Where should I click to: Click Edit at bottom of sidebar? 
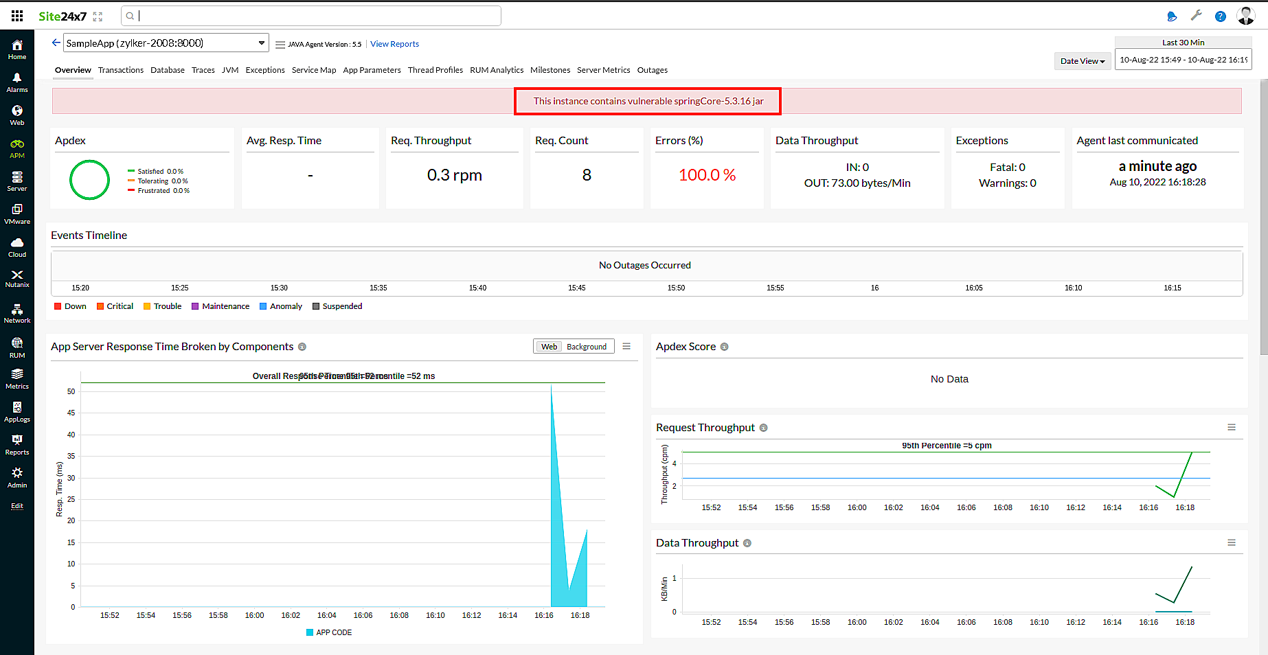click(x=17, y=506)
